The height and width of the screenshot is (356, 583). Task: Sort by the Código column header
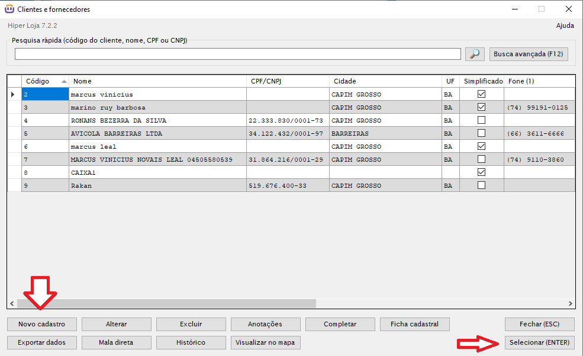point(45,81)
